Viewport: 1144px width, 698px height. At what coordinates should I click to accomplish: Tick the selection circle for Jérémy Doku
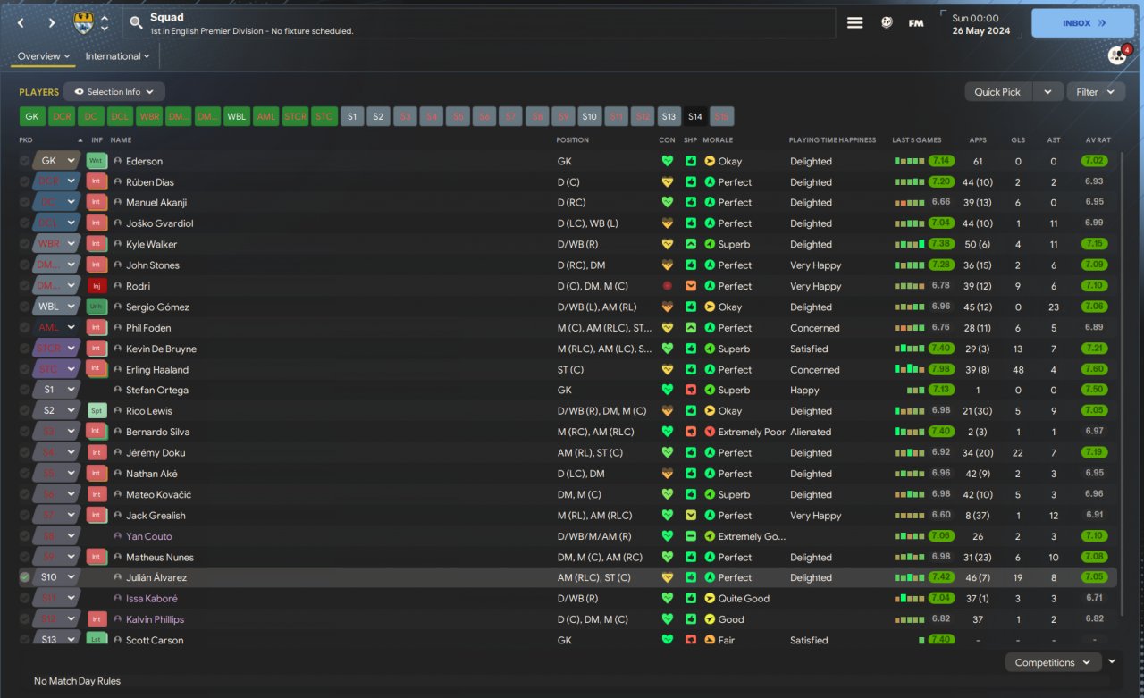click(24, 452)
